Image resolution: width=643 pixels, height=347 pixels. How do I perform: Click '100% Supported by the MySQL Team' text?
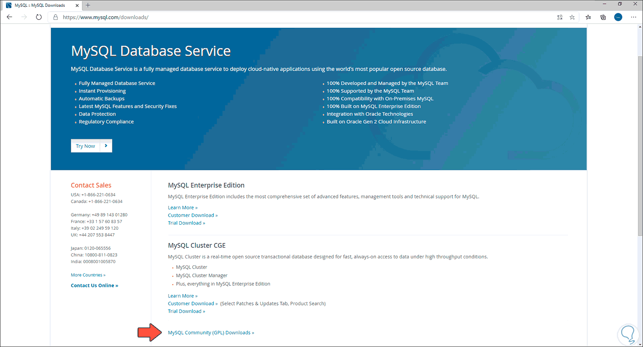pyautogui.click(x=370, y=91)
